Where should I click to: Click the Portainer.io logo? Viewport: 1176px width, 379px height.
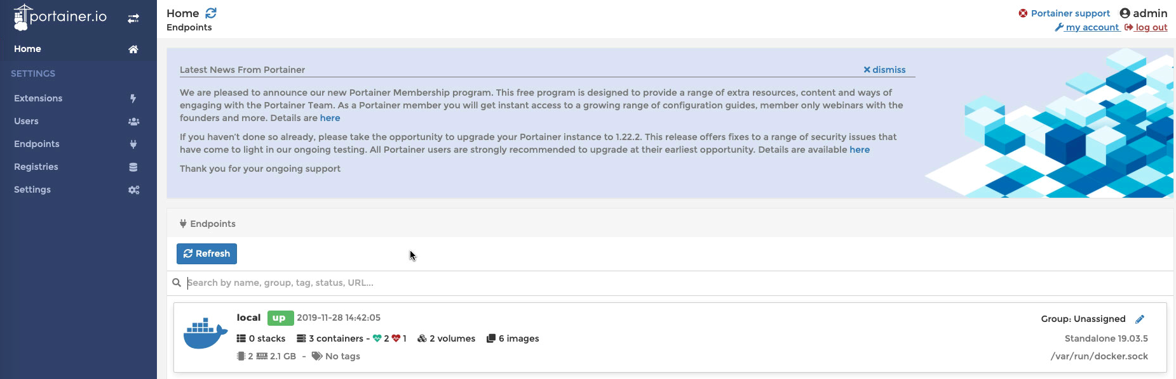[x=60, y=17]
